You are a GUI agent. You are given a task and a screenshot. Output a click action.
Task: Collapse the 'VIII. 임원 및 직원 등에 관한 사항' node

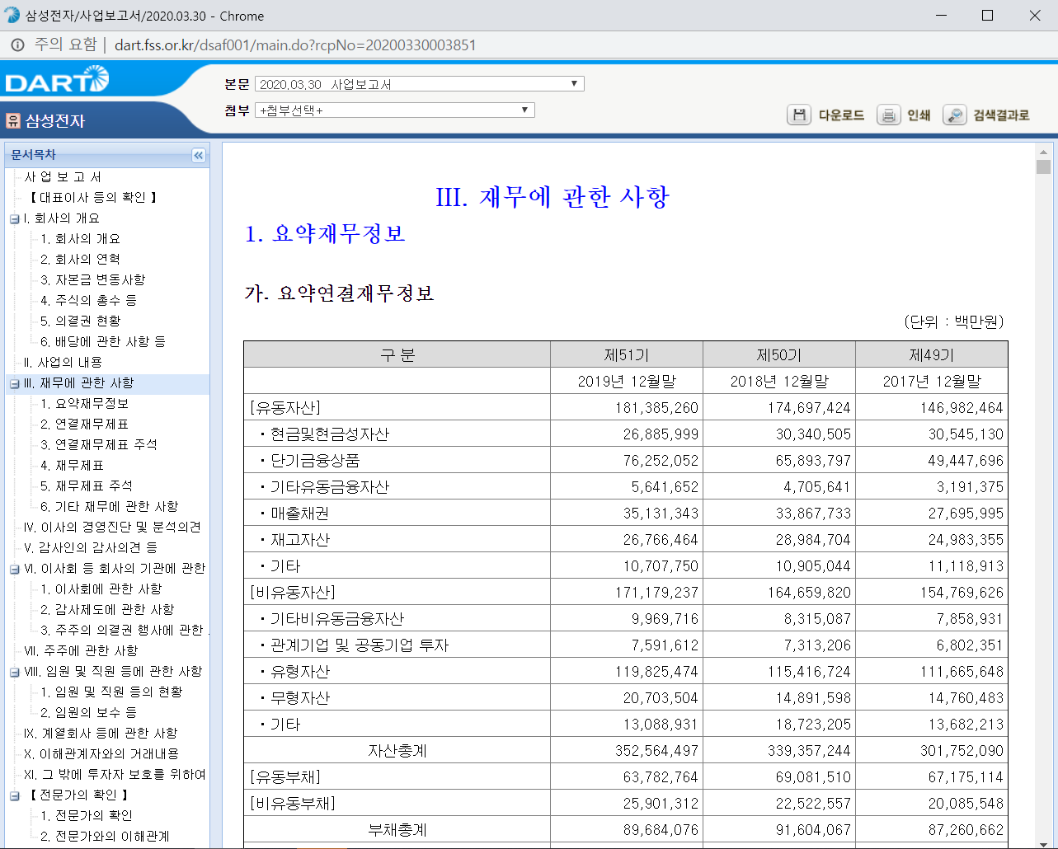click(14, 673)
